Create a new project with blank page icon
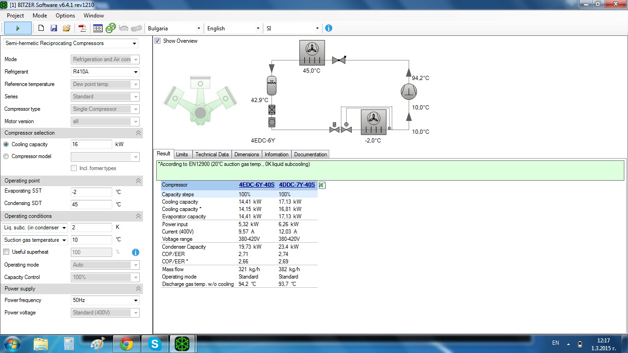The height and width of the screenshot is (353, 628). pos(41,28)
